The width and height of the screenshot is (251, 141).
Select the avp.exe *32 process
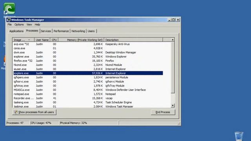[88, 44]
